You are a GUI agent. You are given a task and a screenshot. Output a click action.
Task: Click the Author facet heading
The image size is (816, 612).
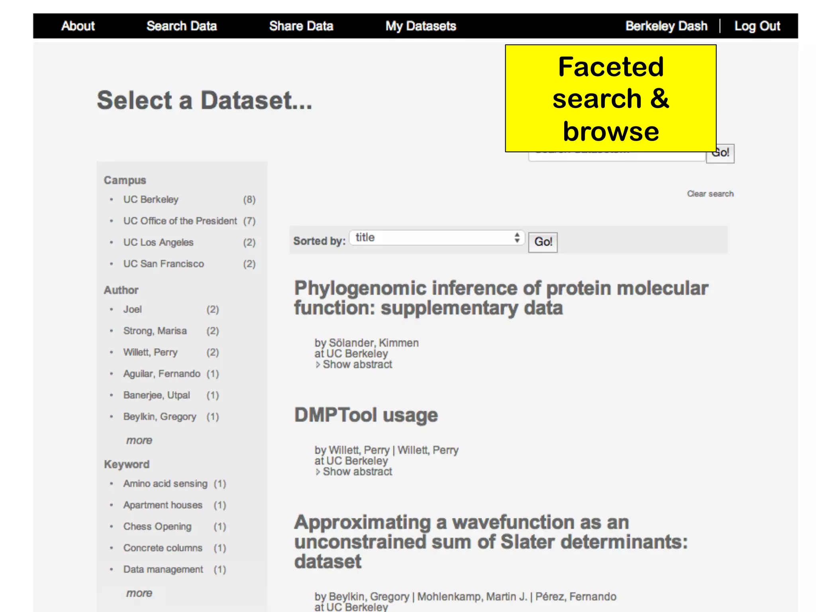coord(121,290)
